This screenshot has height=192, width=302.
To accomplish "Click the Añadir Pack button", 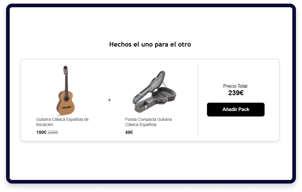I will point(235,109).
